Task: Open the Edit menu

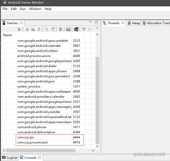Action: coord(14,9)
